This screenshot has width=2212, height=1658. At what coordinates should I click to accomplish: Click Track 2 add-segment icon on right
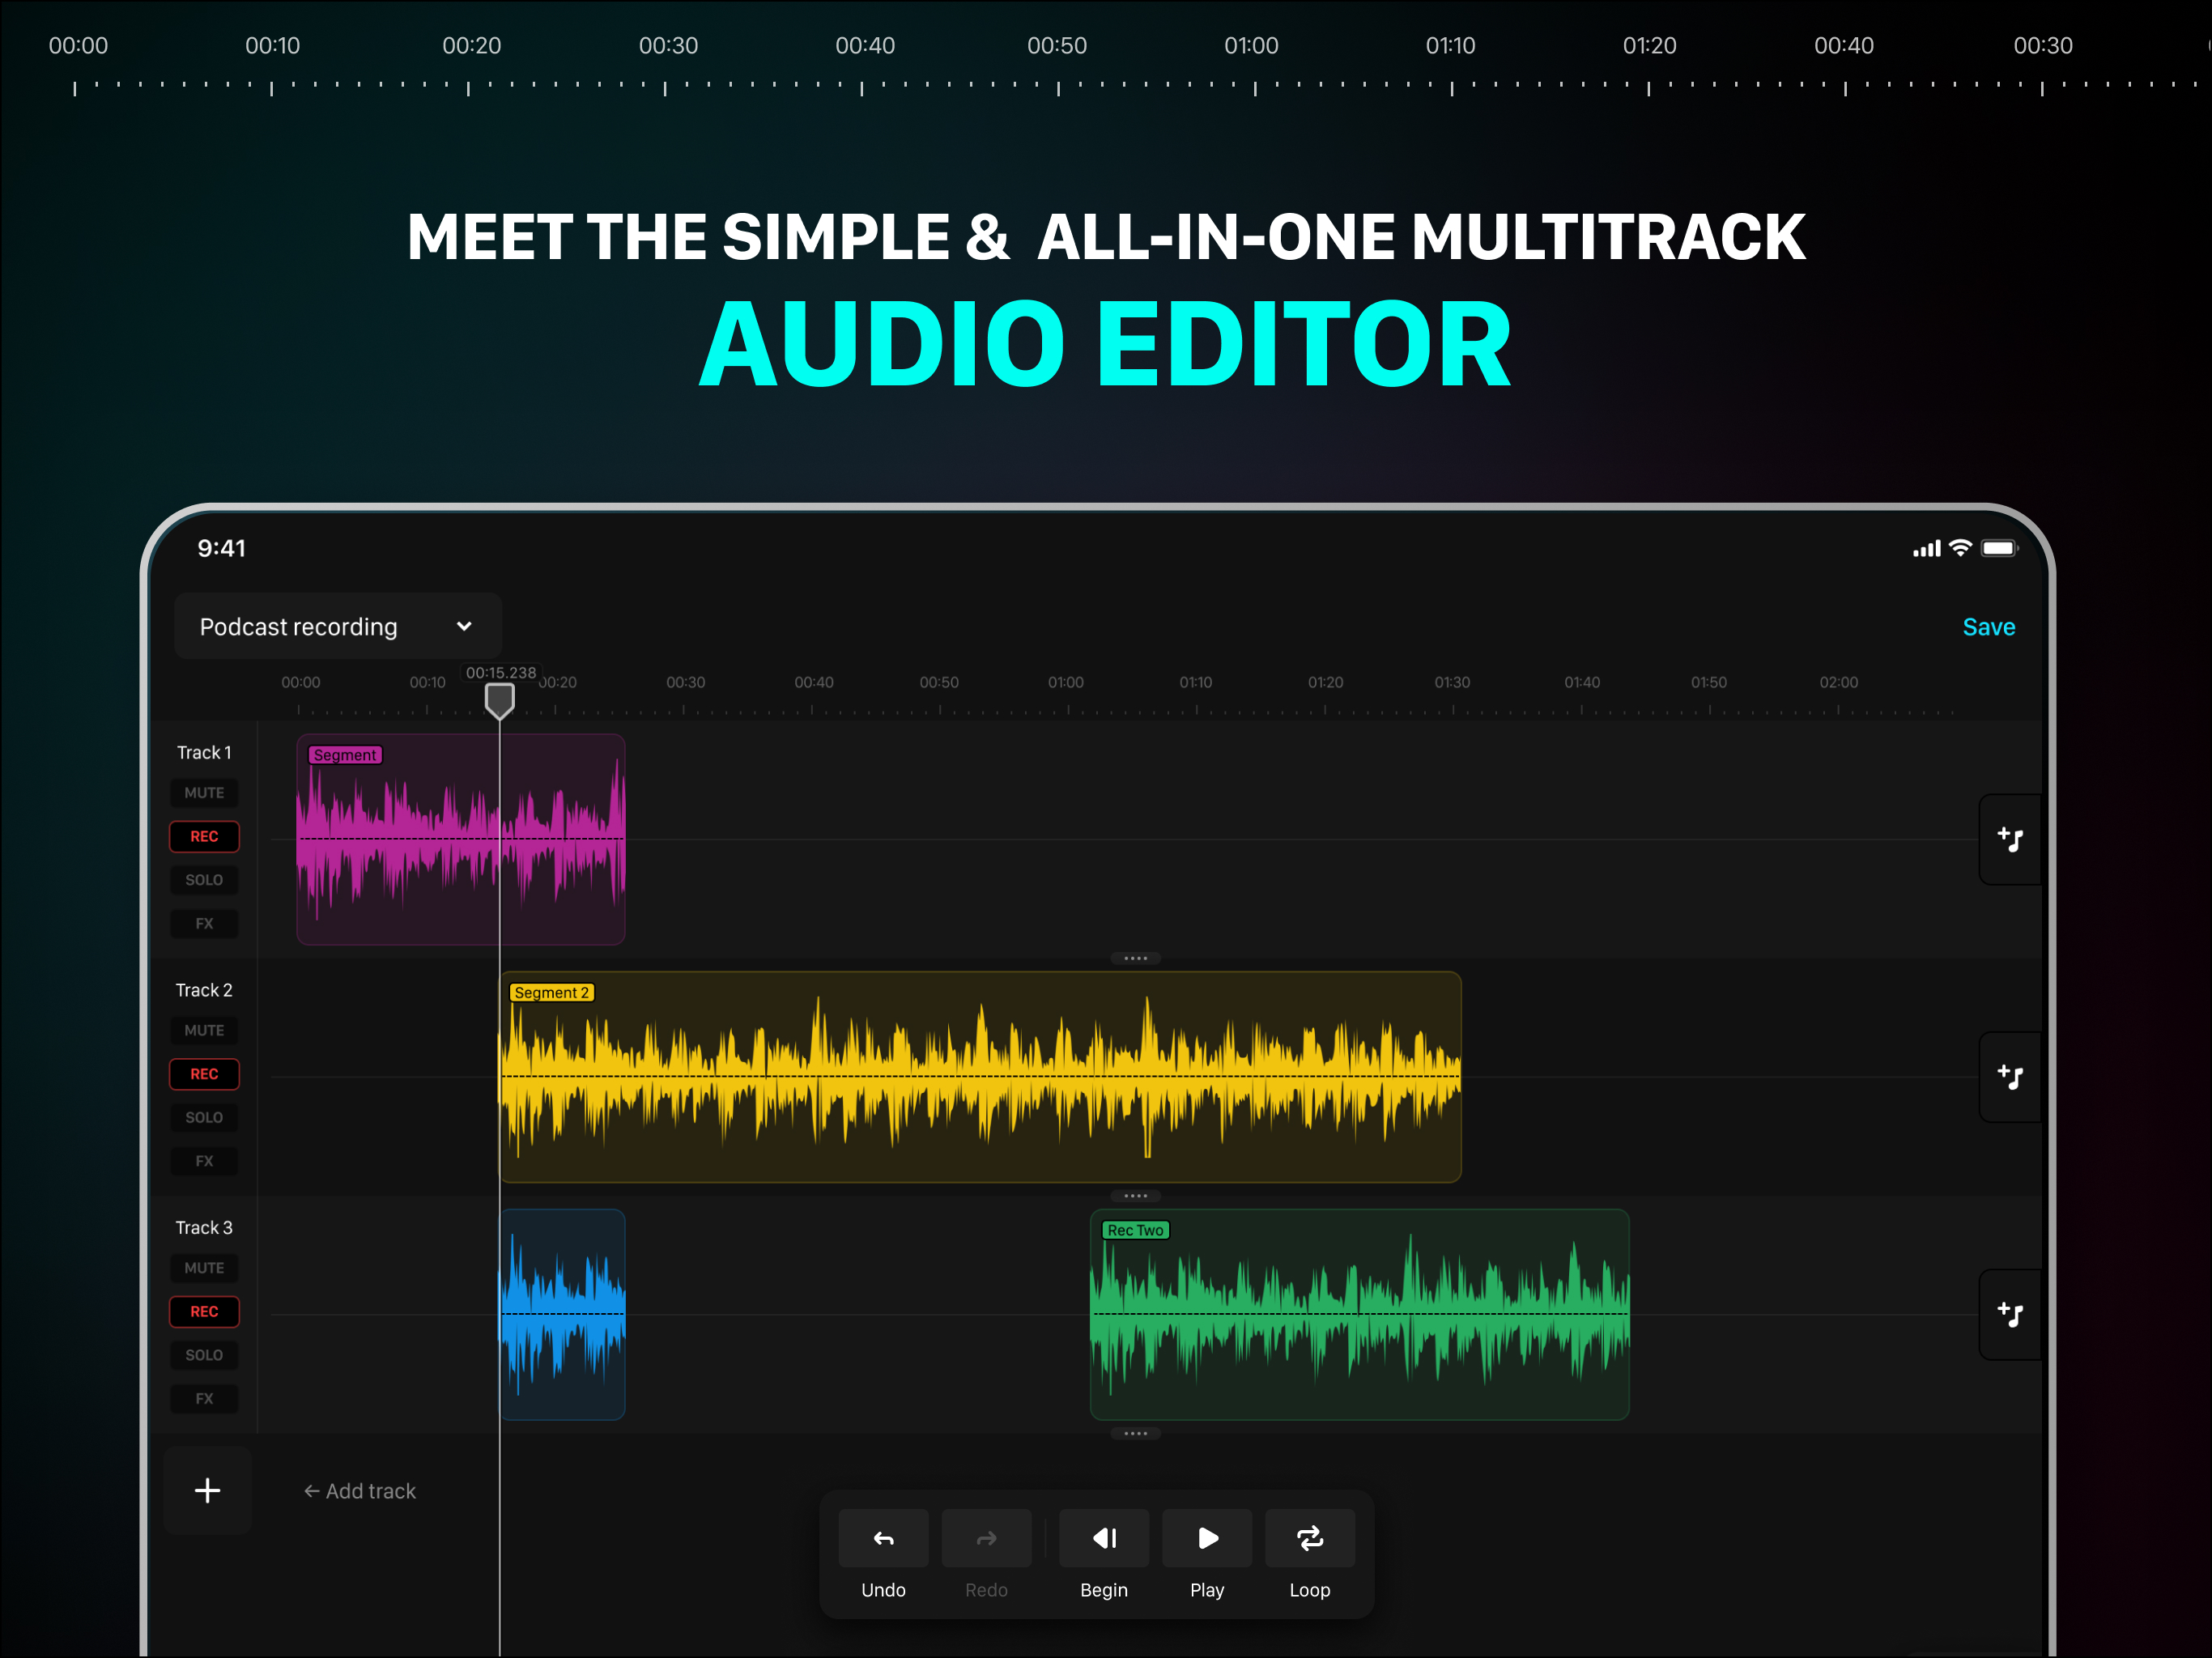[x=2010, y=1077]
